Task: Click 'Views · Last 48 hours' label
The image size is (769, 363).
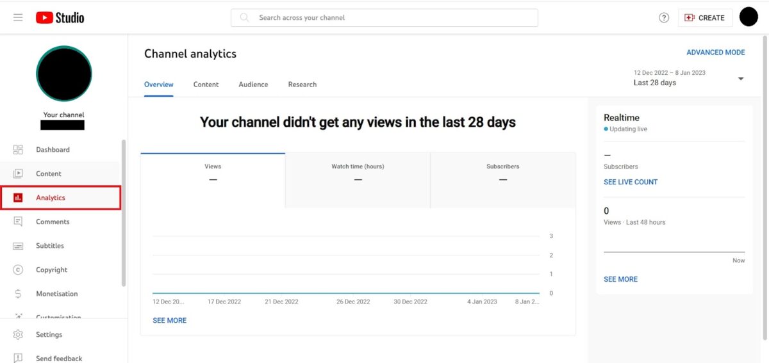Action: tap(634, 223)
